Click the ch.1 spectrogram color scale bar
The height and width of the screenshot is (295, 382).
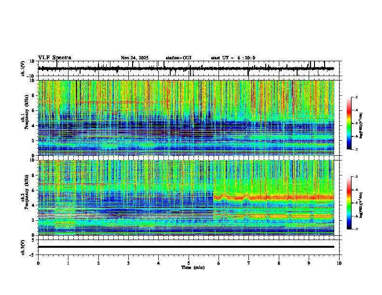[349, 123]
